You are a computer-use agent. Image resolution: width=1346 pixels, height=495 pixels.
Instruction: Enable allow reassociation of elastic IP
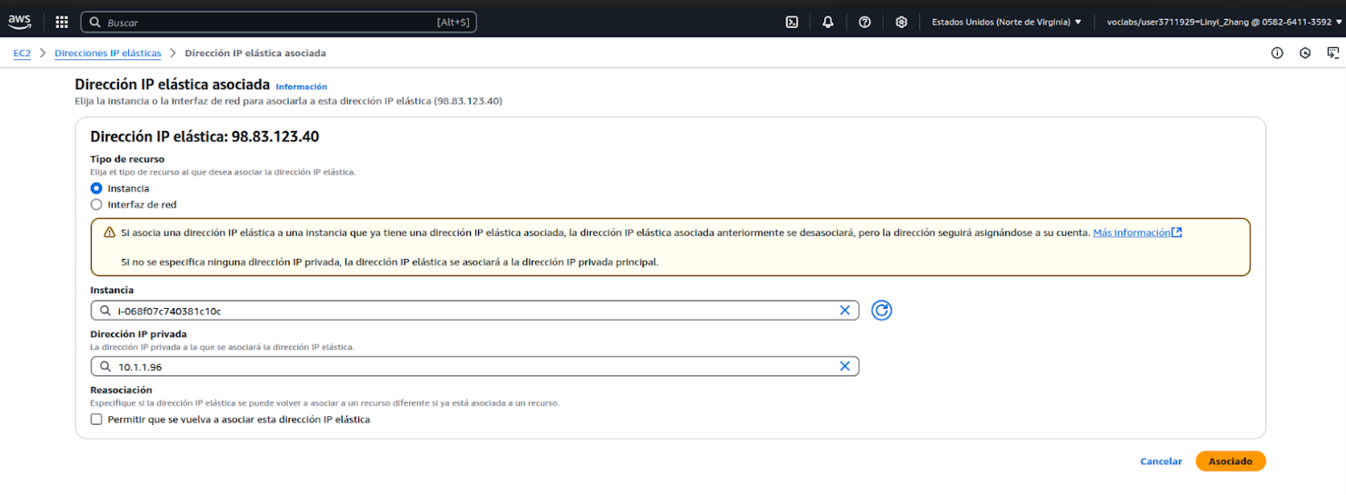(96, 420)
